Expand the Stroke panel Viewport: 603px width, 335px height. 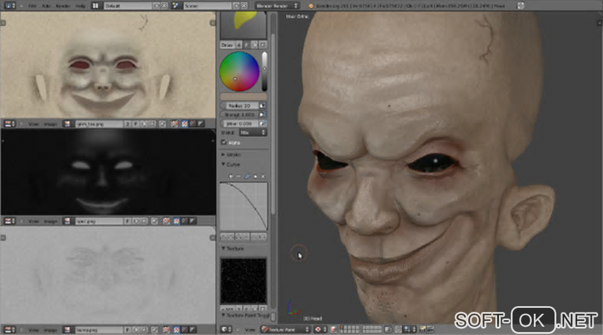coord(233,155)
